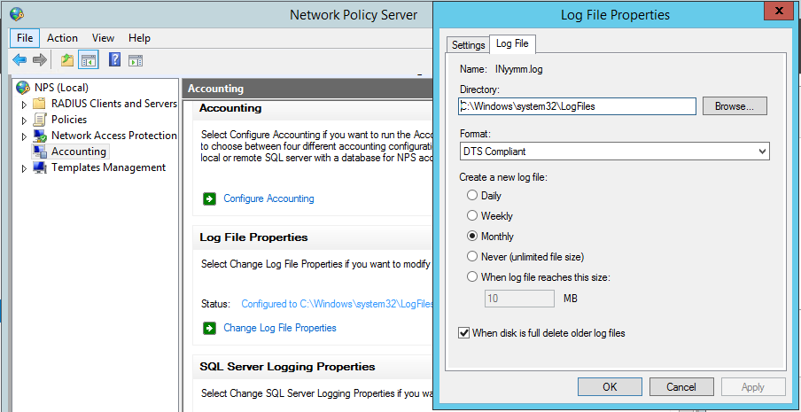Select Never (unlimited file size) option
Viewport: 801px width, 412px height.
click(472, 256)
